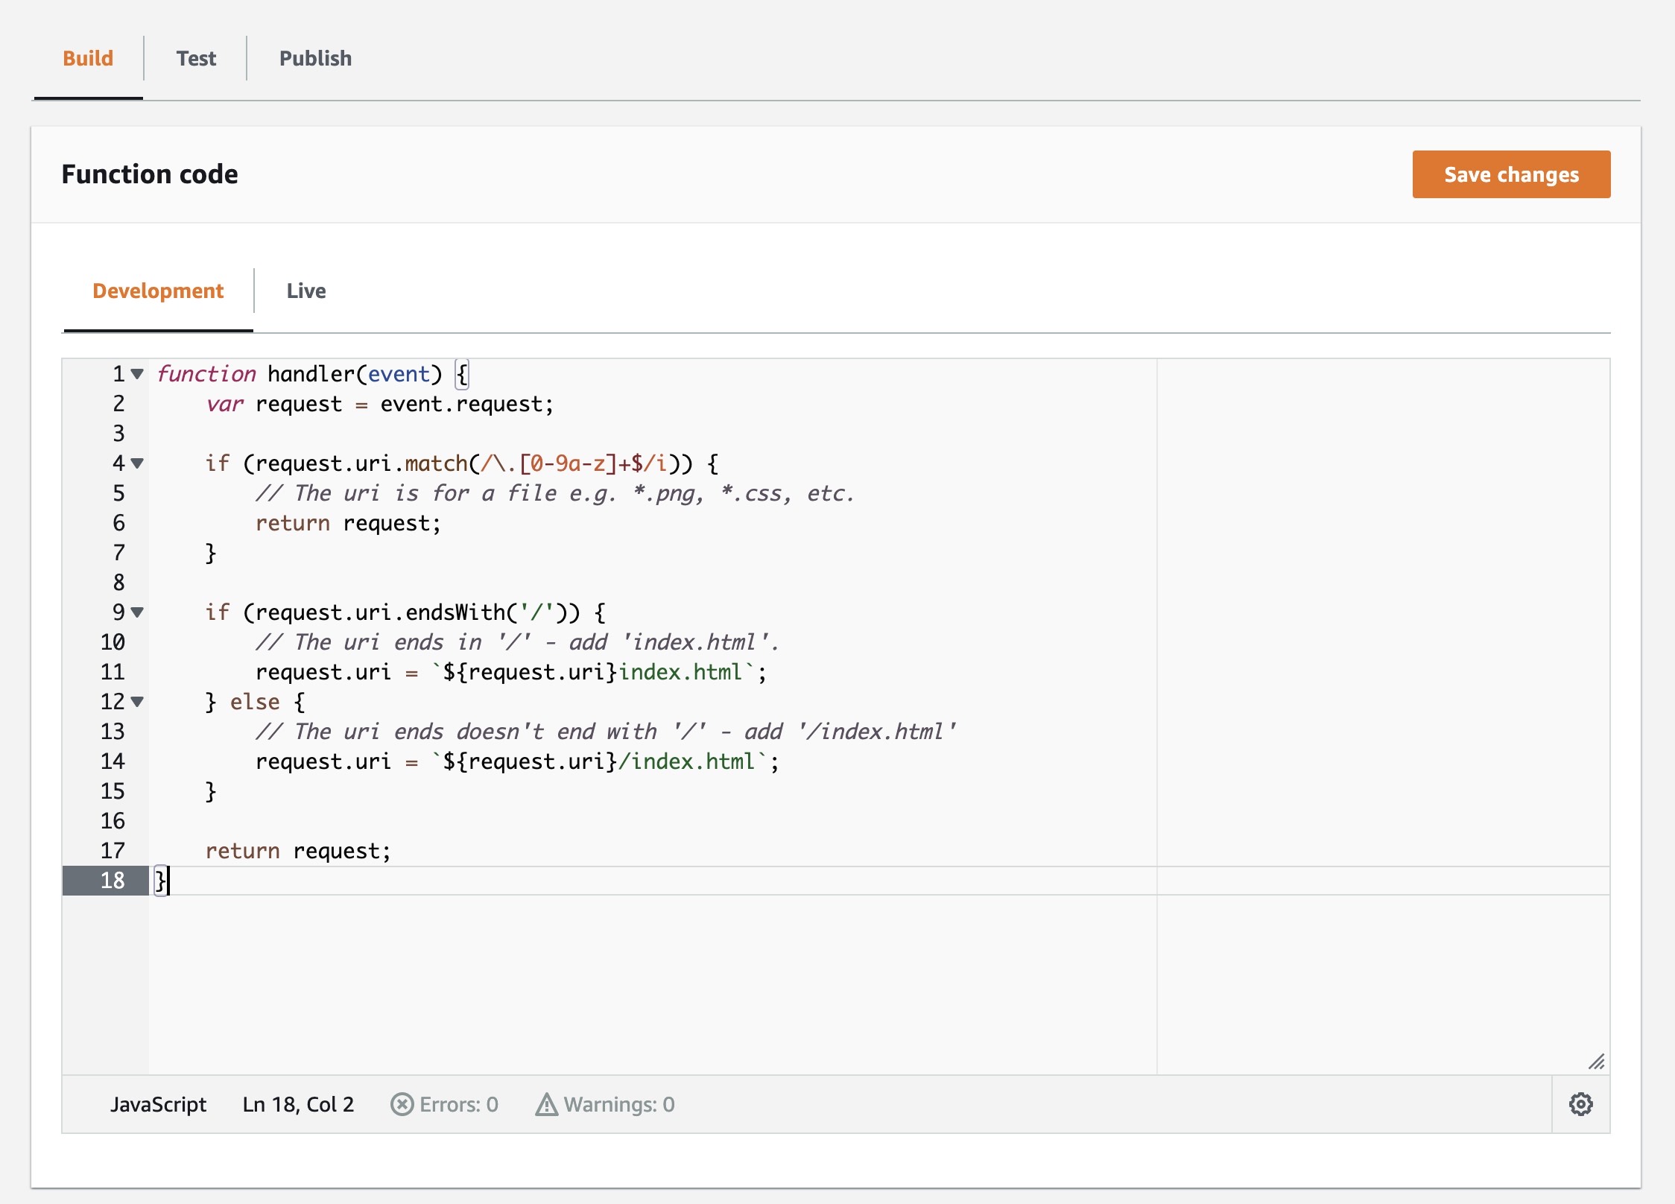The height and width of the screenshot is (1204, 1675).
Task: Collapse the fold arrow on line 9
Action: tap(137, 612)
